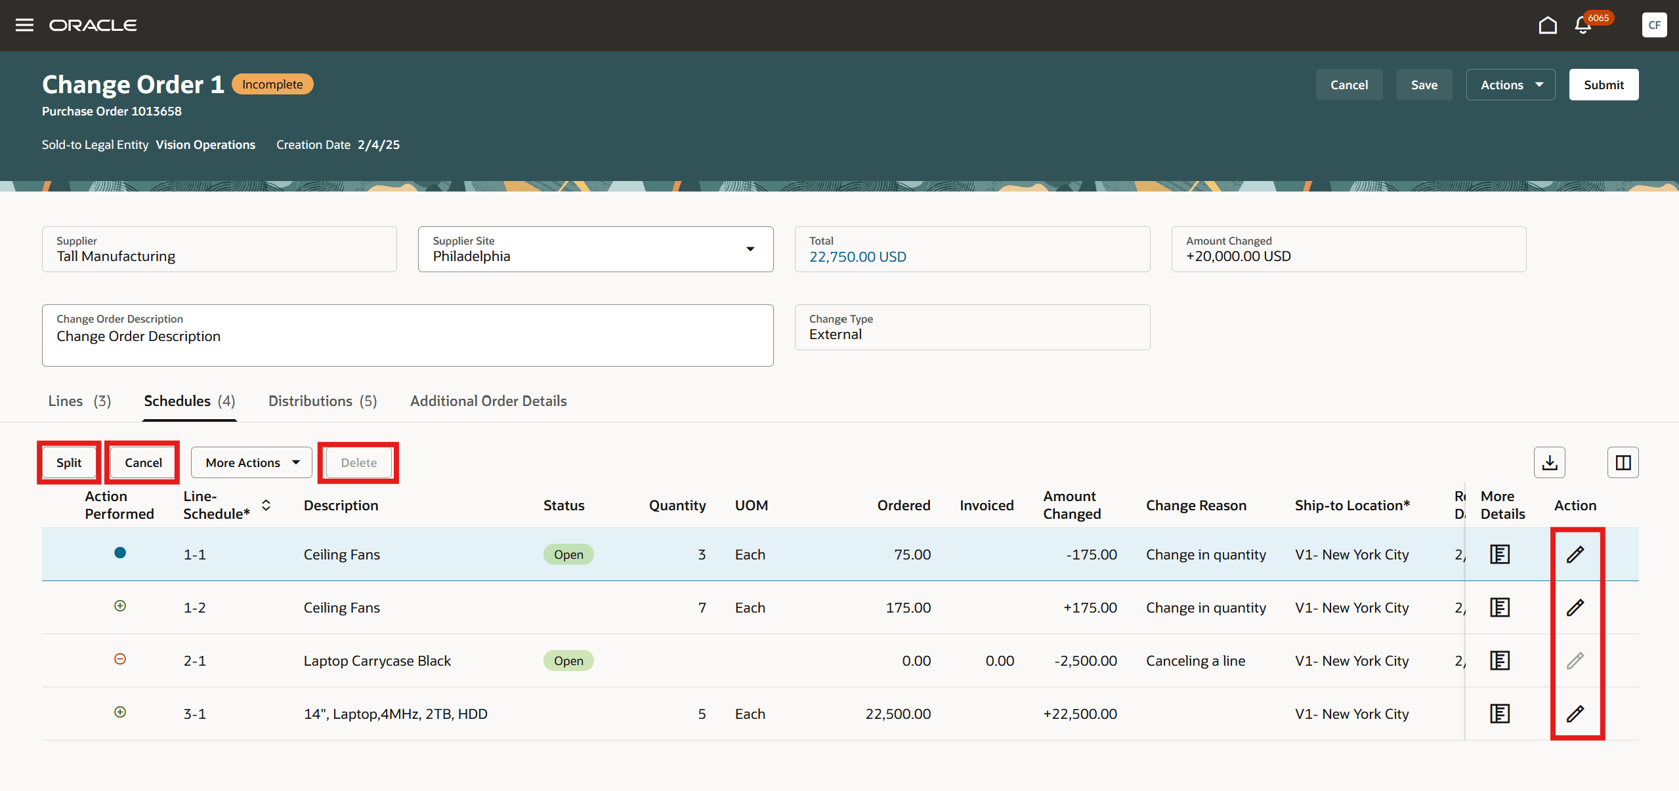Edit schedule 3-1 with pencil icon

(1575, 714)
